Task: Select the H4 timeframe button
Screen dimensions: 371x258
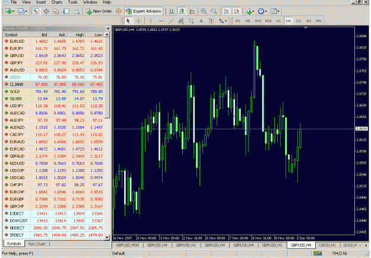Action: (x=288, y=21)
